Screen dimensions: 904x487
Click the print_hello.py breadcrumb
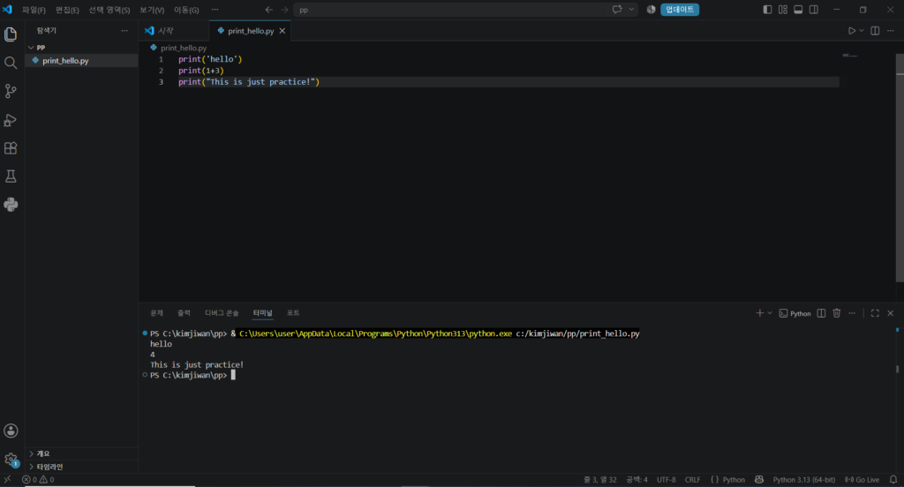(178, 48)
